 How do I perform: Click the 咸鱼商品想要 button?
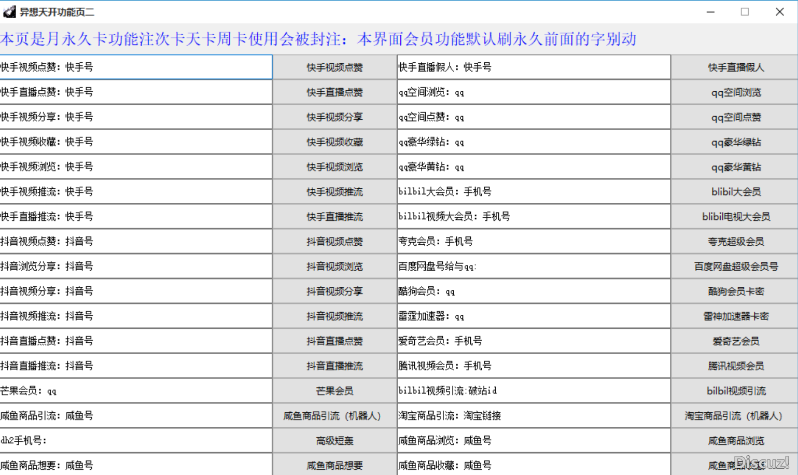pos(334,465)
